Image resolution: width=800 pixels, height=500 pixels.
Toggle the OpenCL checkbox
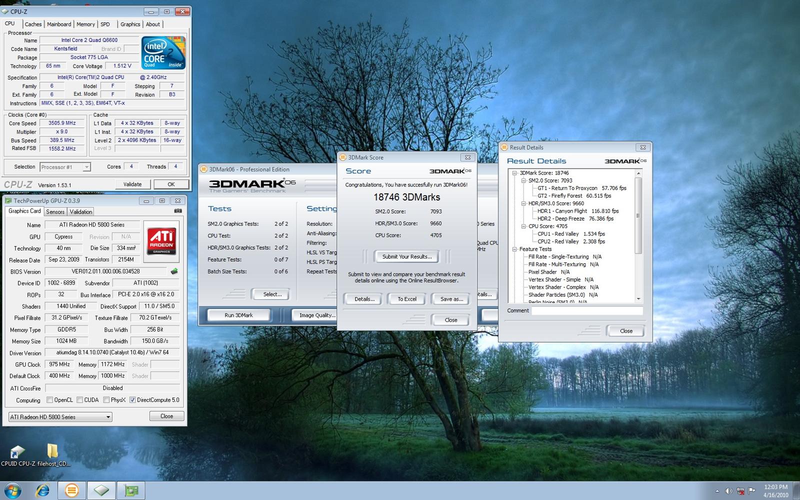pos(49,400)
